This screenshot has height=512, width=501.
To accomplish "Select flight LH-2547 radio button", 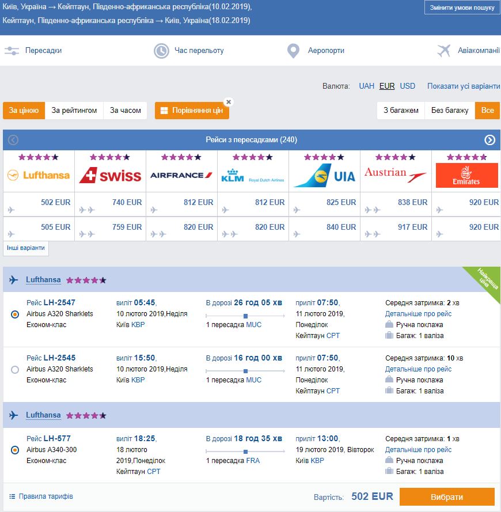I will pyautogui.click(x=15, y=314).
